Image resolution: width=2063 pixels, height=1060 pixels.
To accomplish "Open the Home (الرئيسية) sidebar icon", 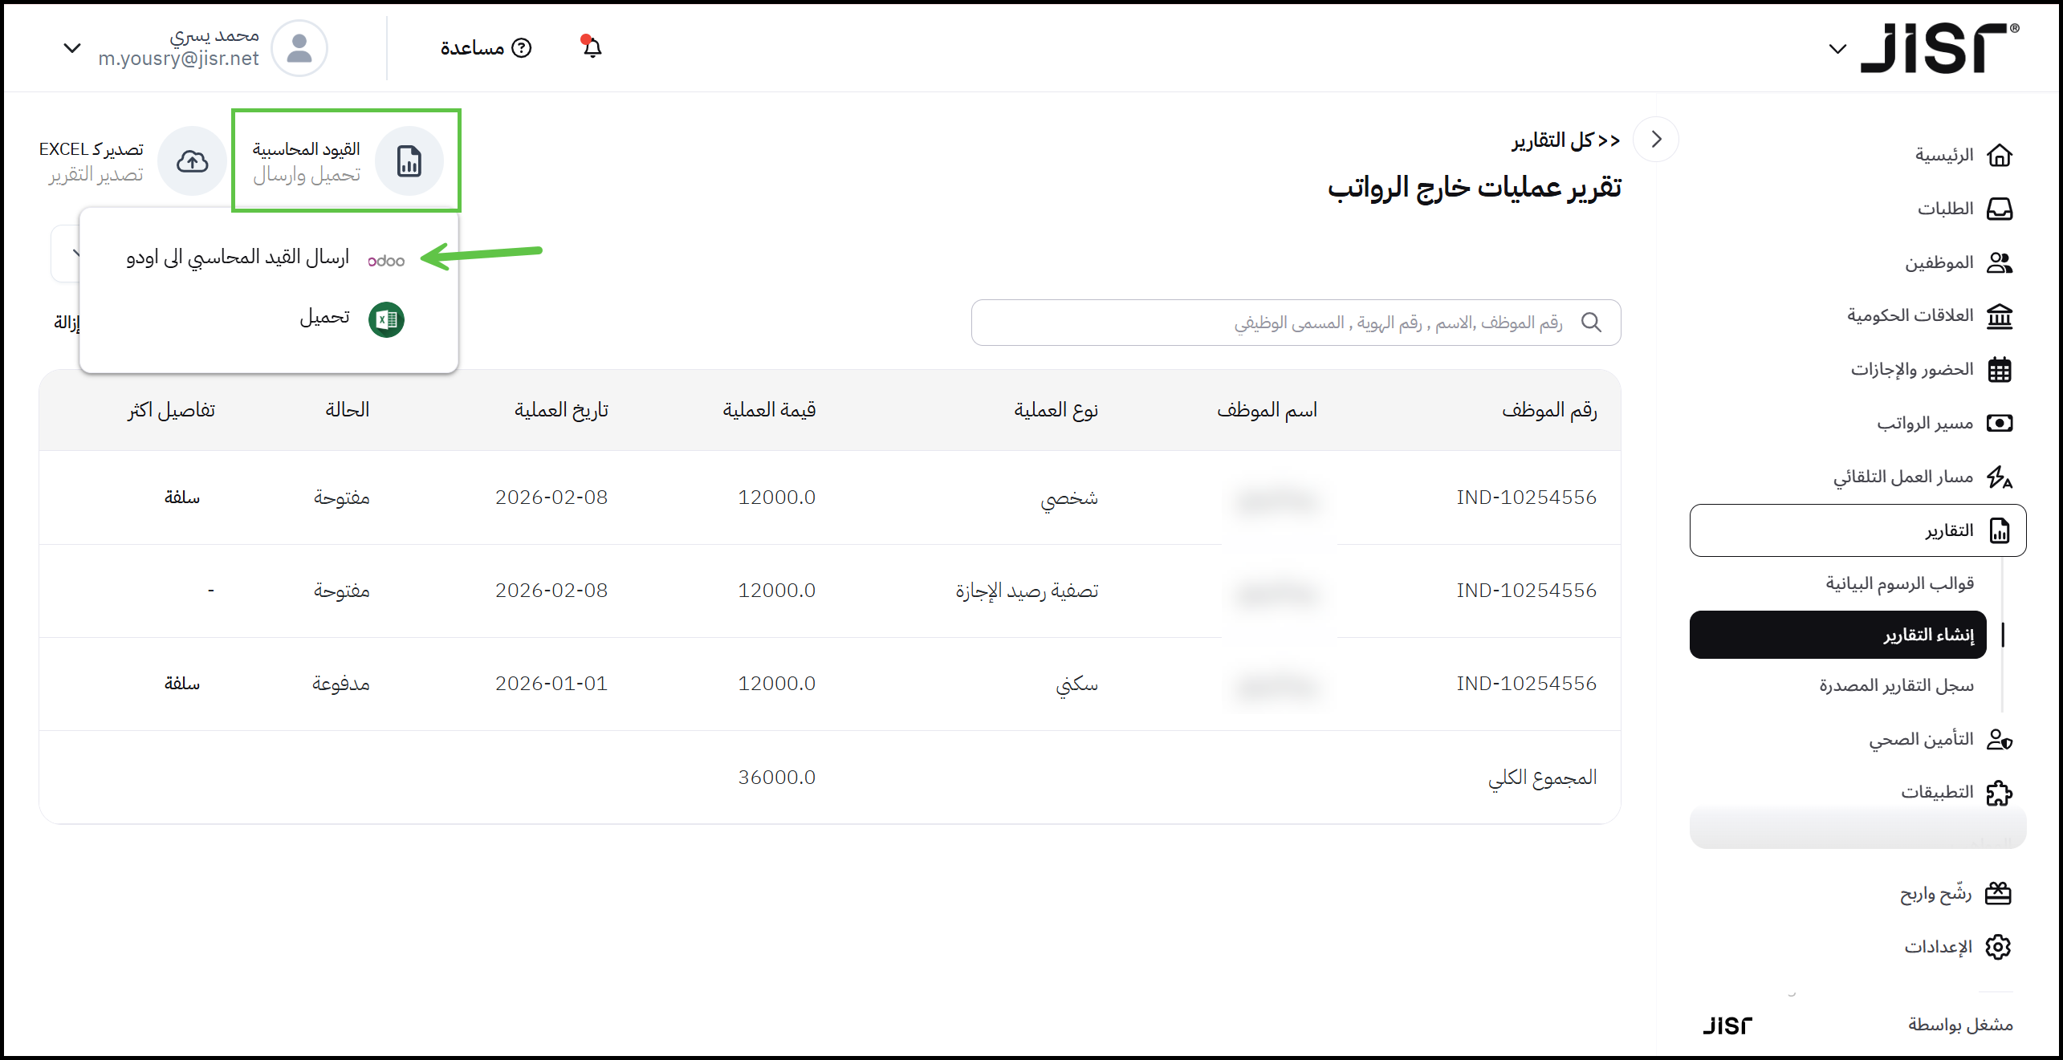I will (1999, 155).
